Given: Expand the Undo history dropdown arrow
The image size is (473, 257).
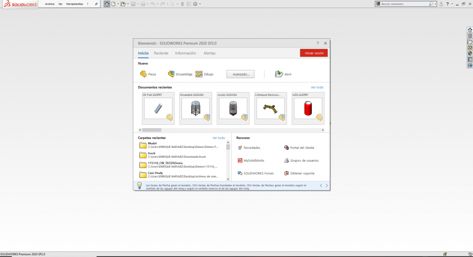Looking at the screenshot, I should coord(157,4).
